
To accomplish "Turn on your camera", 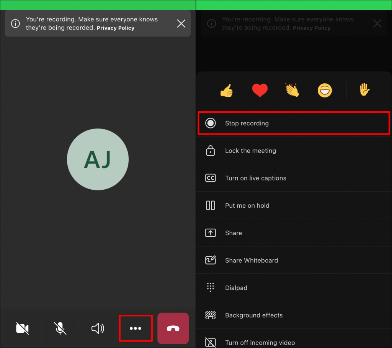I will coord(22,328).
